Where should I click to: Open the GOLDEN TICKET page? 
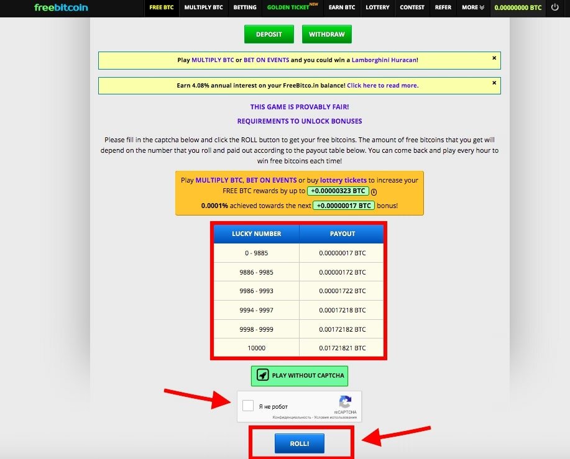(292, 7)
